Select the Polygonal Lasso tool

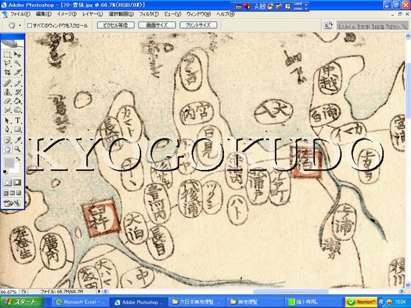point(7,63)
